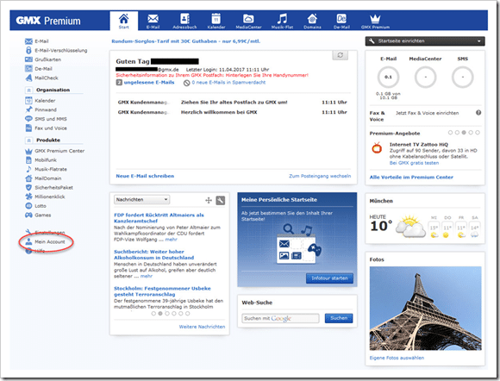This screenshot has width=500, height=381.
Task: Open Millionenklick in the sidebar
Action: tap(45, 197)
